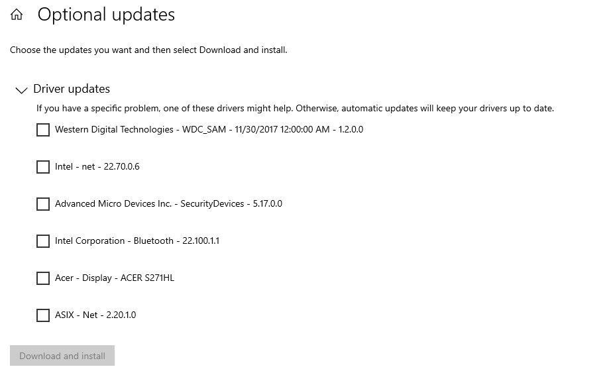Check the Western Digital WDC_SAM driver checkbox
The height and width of the screenshot is (381, 597).
43,130
